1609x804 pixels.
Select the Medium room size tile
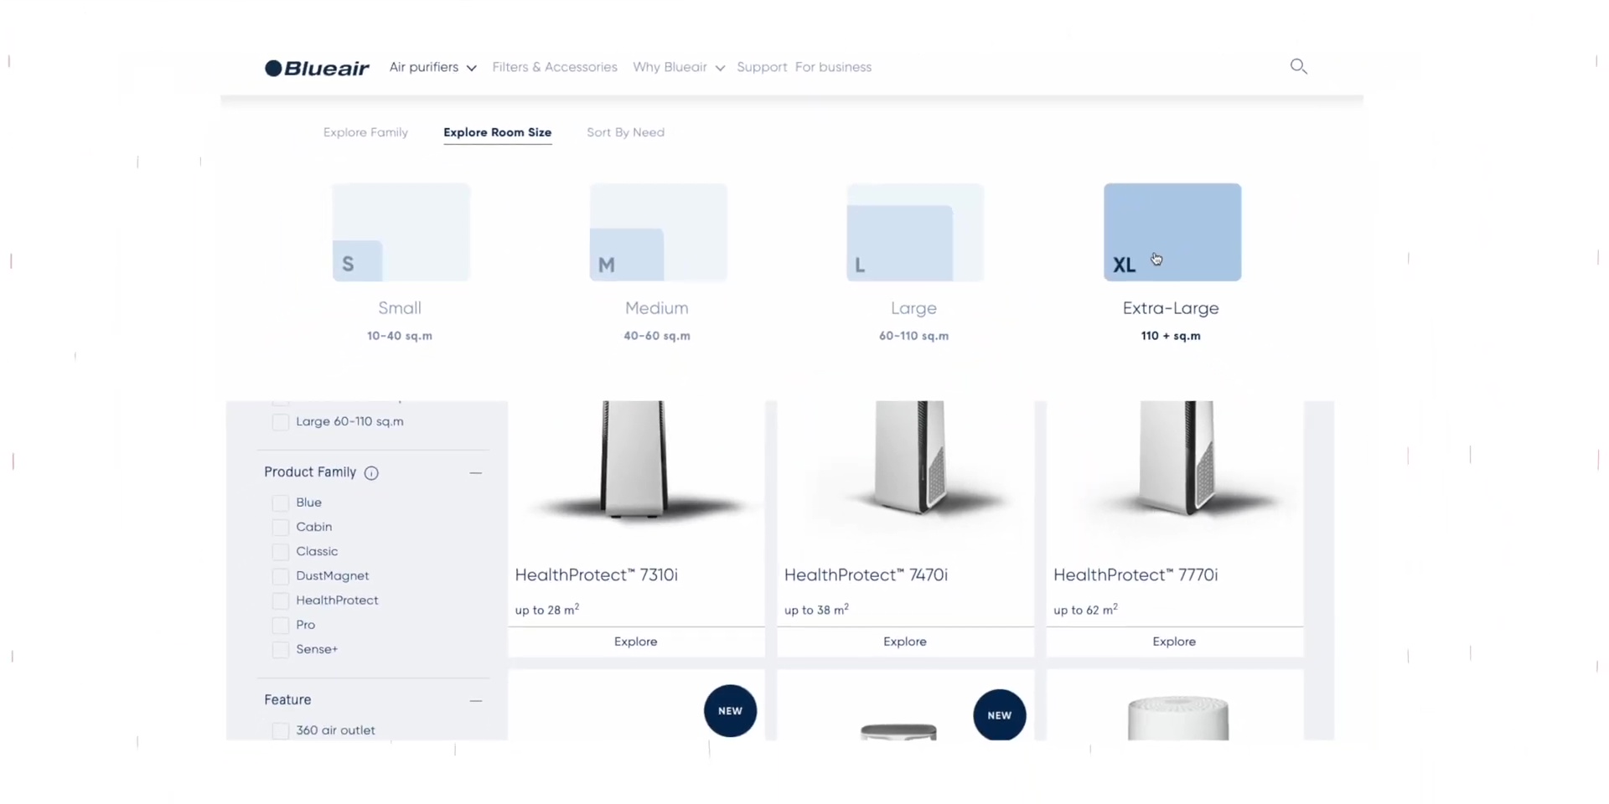659,232
